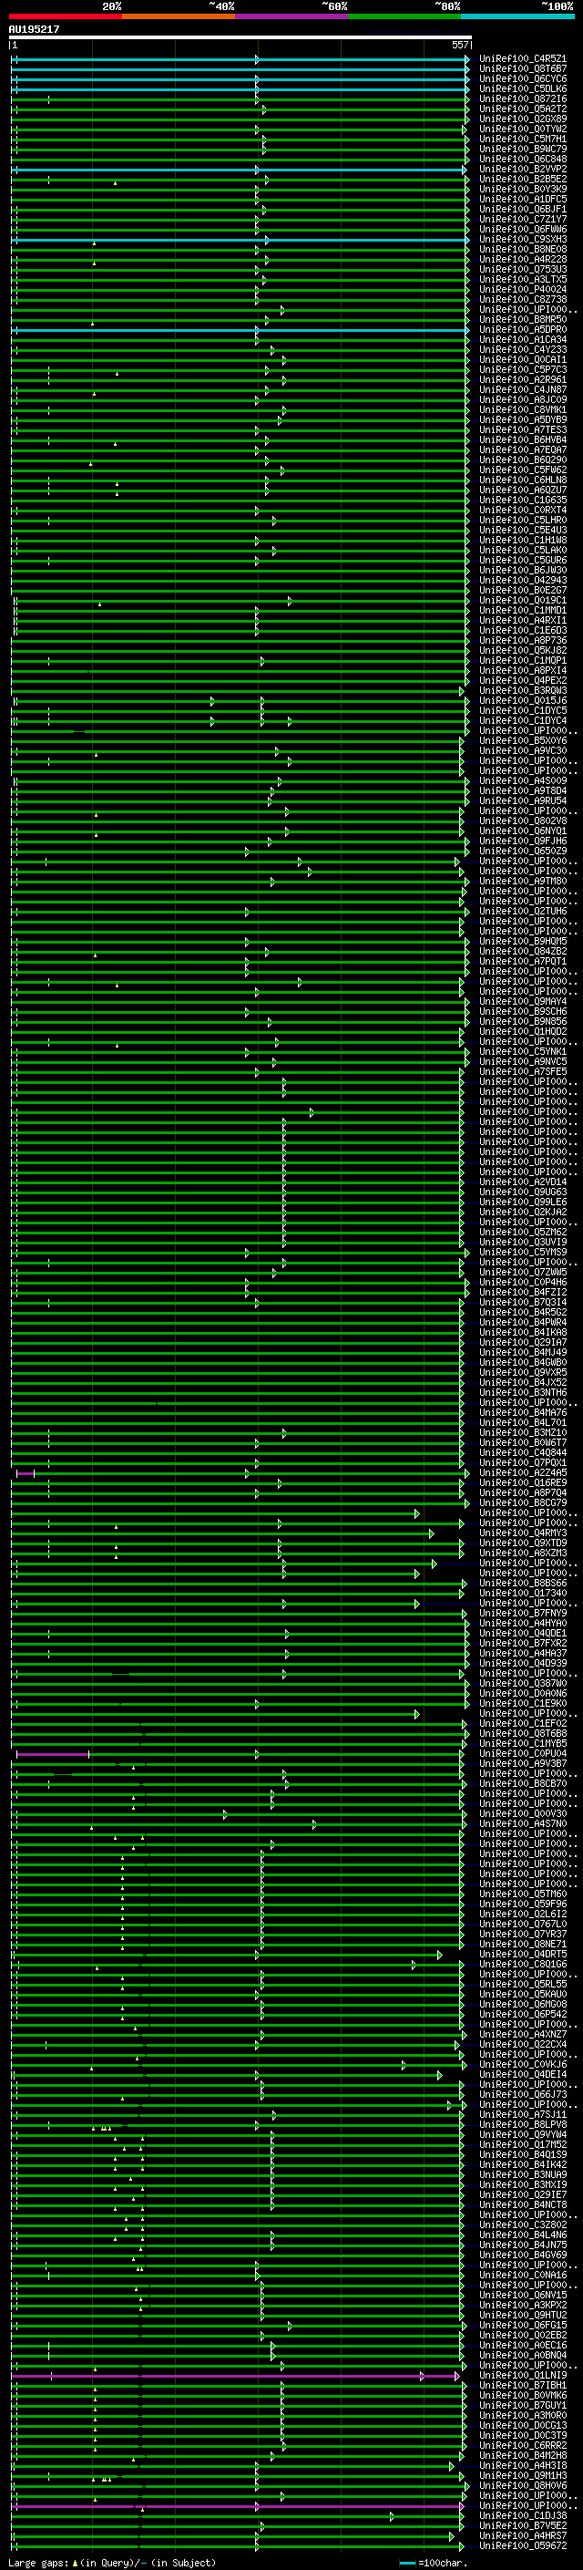Select hit label UniRef100_Q17340
Viewport: 583px width, 2570px height.
[522, 1594]
